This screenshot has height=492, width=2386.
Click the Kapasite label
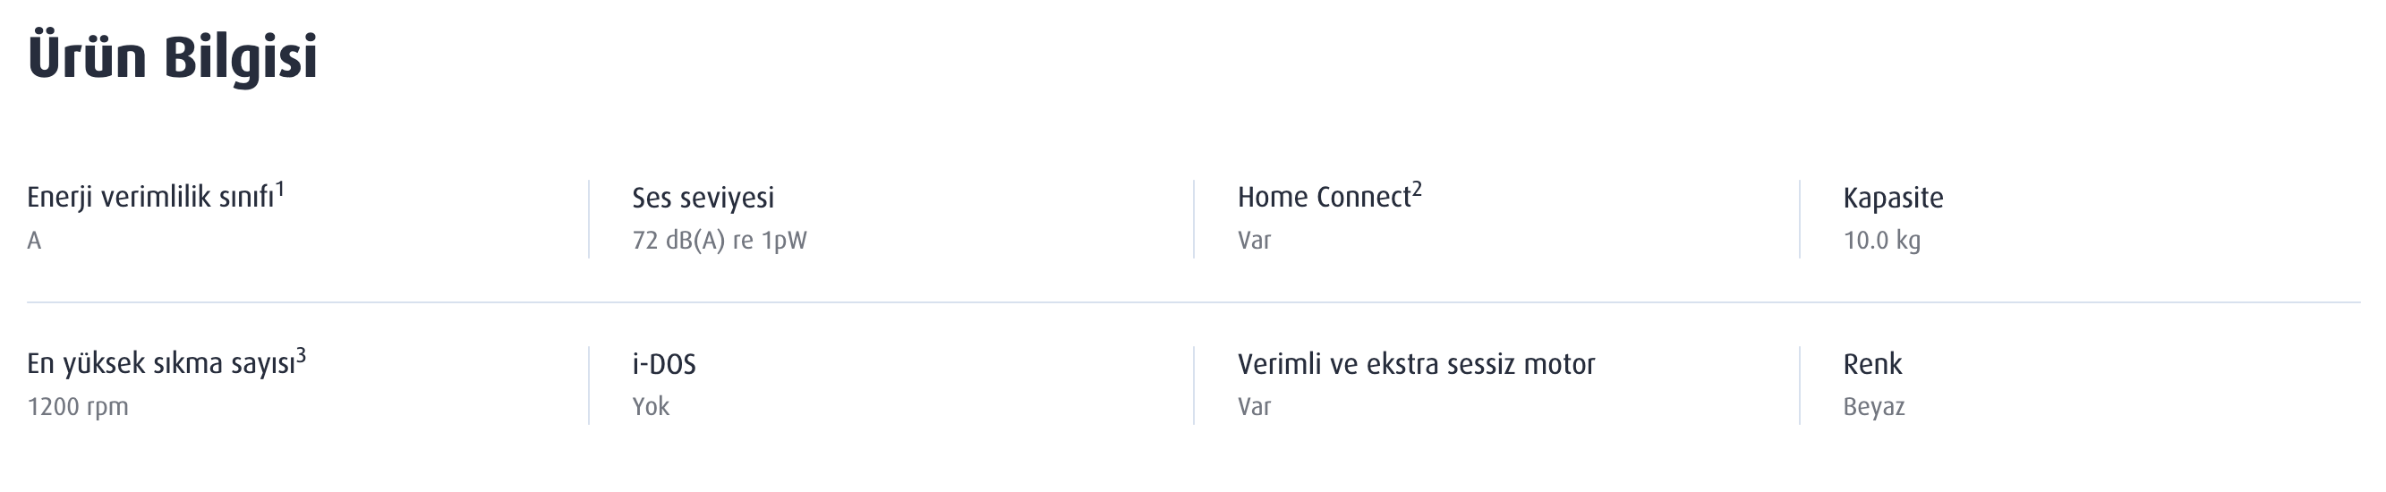1892,199
